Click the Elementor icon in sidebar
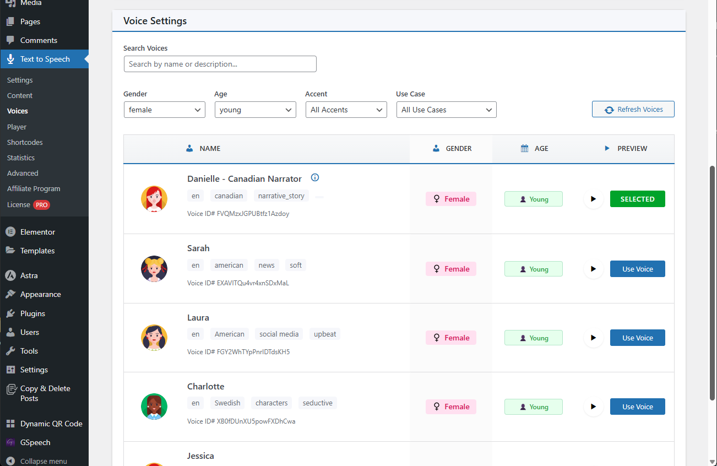717x466 pixels. click(x=10, y=232)
